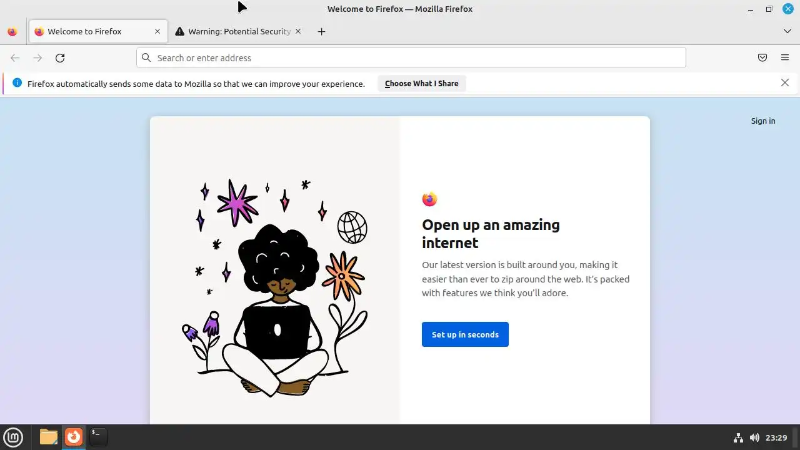The width and height of the screenshot is (800, 450).
Task: Click the search magnifier icon in address bar
Action: 146,57
